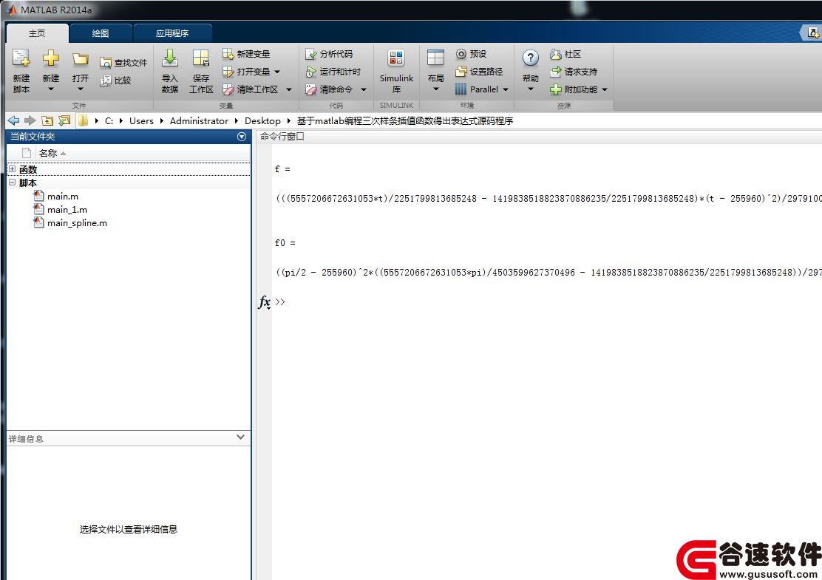Click Add-Ons (附加功能) plus icon

(x=556, y=89)
